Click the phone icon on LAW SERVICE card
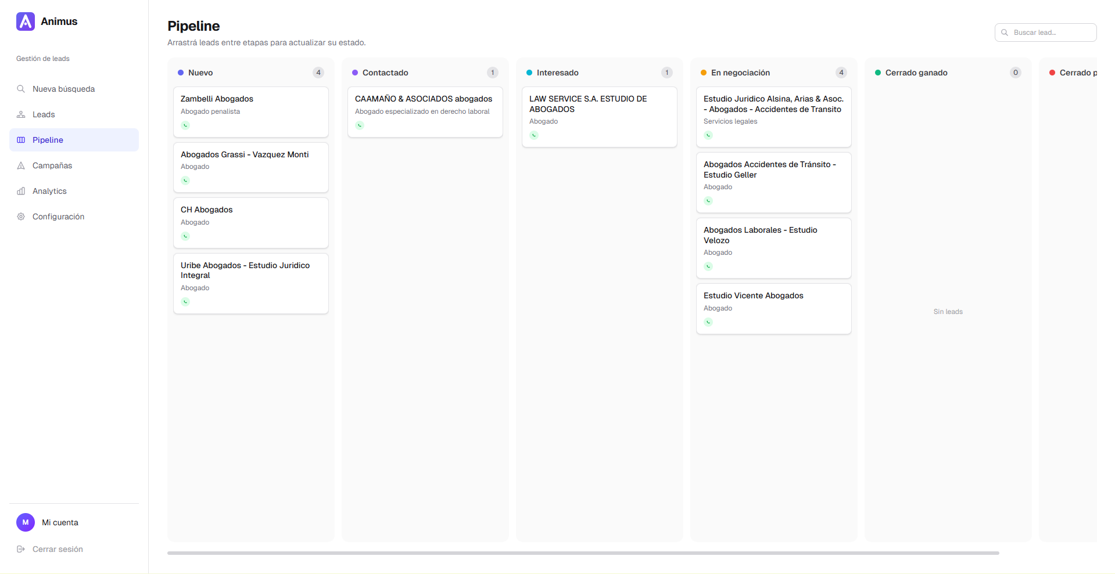The width and height of the screenshot is (1115, 574). point(534,135)
